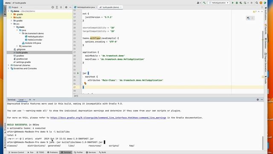
Task: Open the docs.gradle.org terminal link
Action: 108,118
